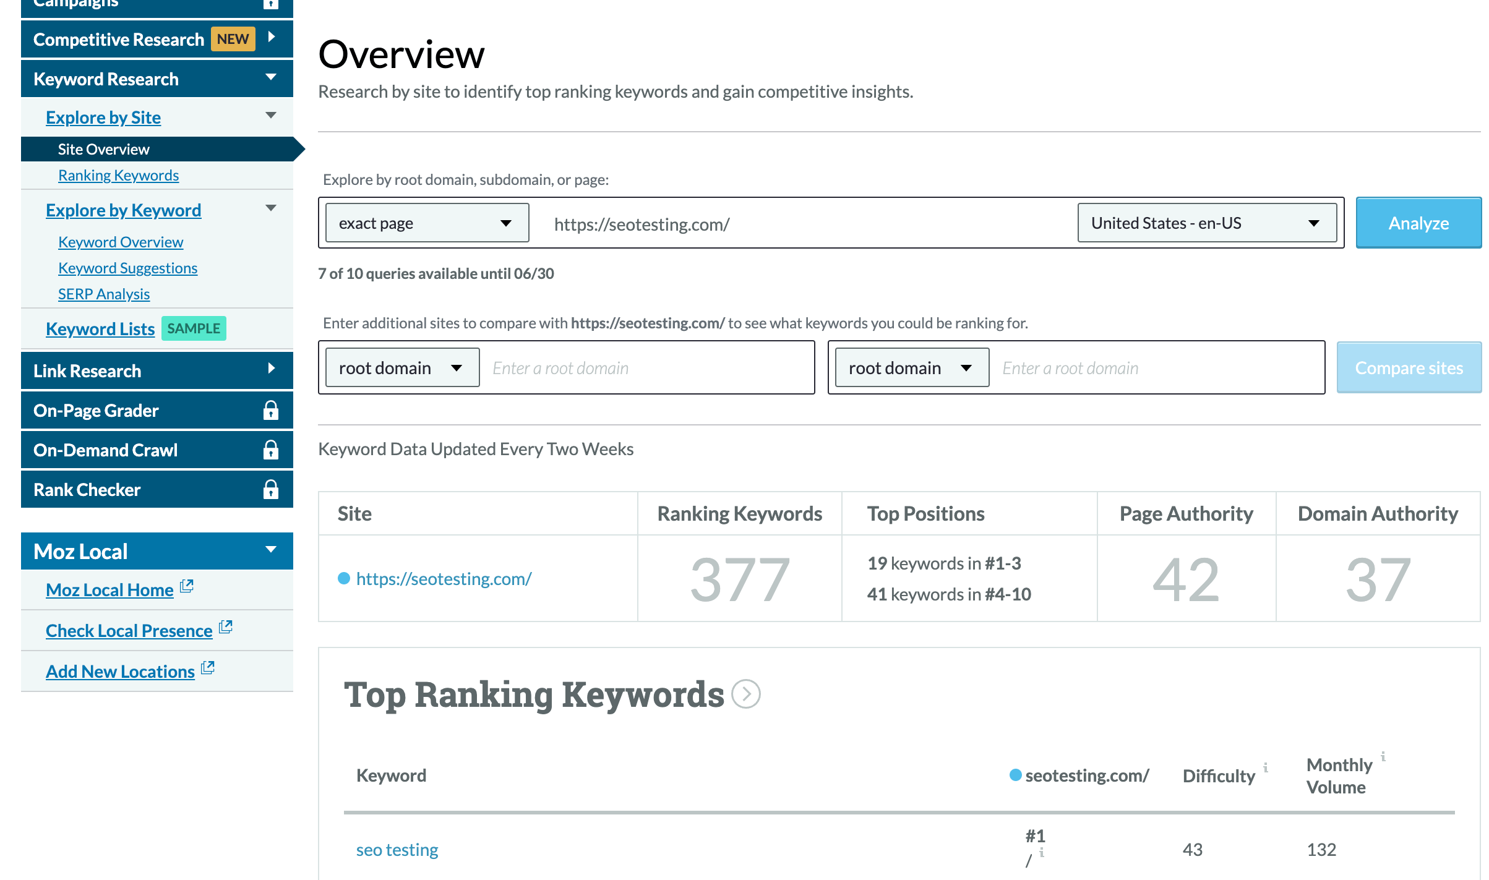Click external link icon beside Add New Locations
Viewport: 1489px width, 880px height.
coord(208,668)
